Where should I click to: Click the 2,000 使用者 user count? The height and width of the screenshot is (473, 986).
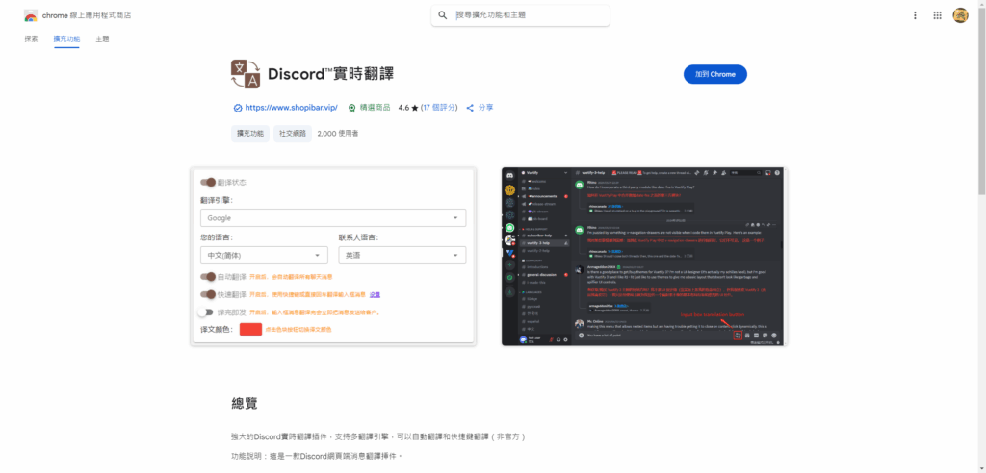[338, 134]
